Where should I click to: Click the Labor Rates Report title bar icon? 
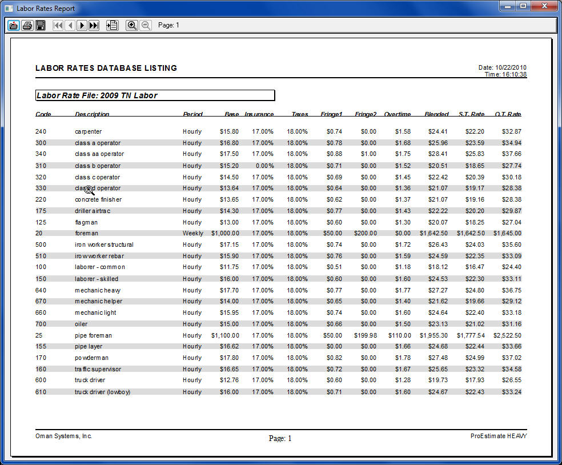9,8
